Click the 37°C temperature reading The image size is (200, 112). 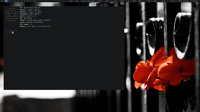pyautogui.click(x=108, y=1)
